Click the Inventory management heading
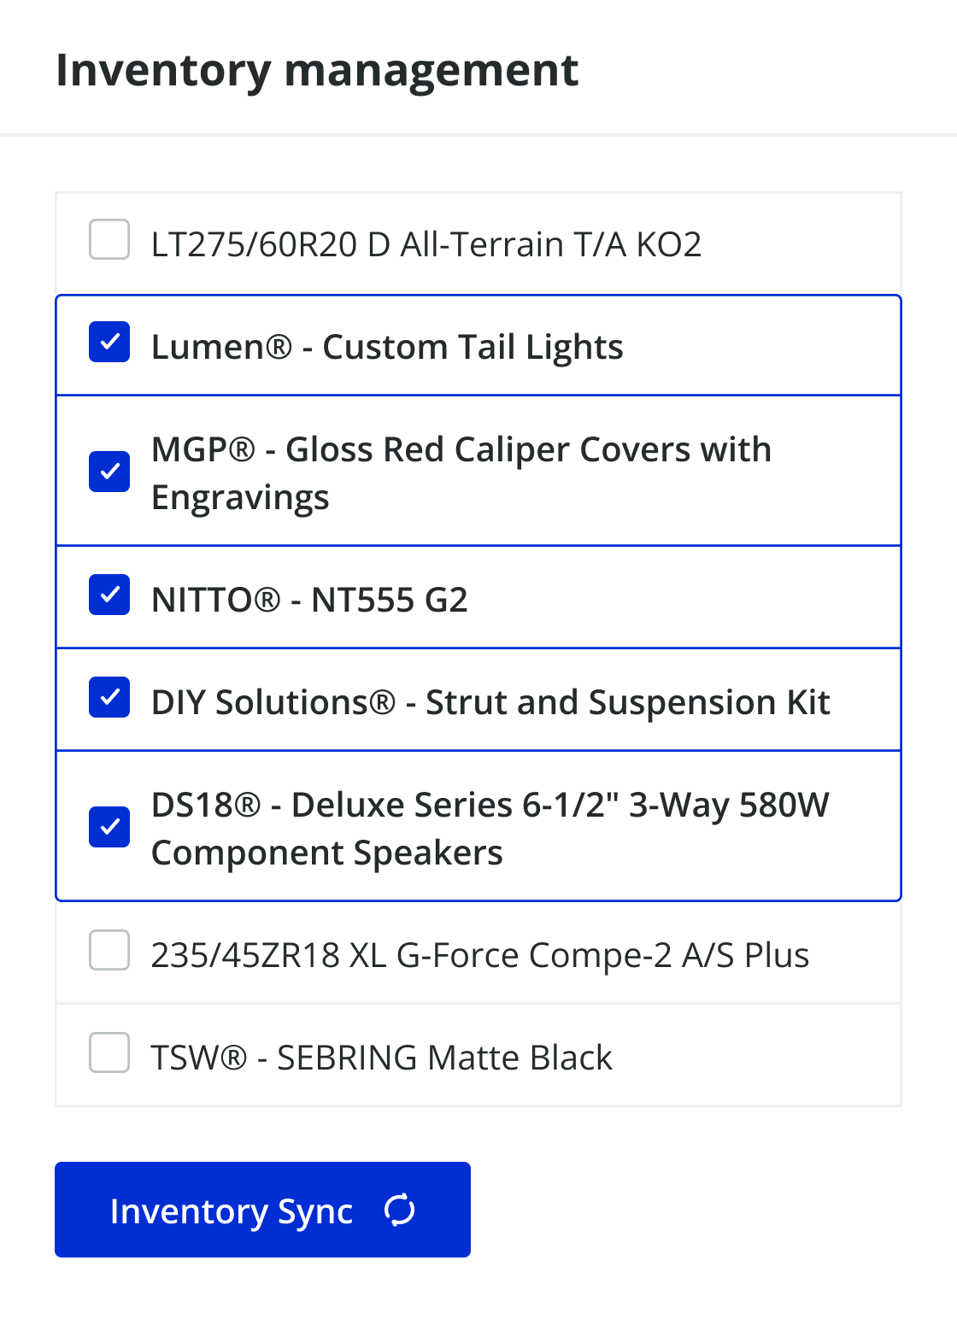957x1319 pixels. [317, 71]
